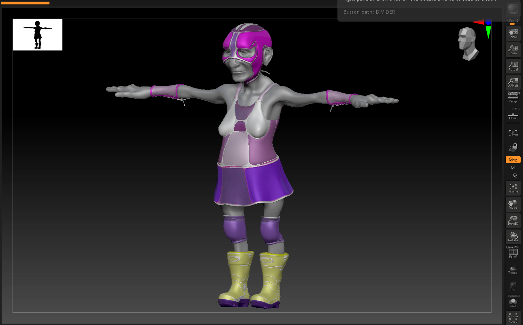Toggle the Floor grid
This screenshot has height=325, width=523.
point(513,116)
